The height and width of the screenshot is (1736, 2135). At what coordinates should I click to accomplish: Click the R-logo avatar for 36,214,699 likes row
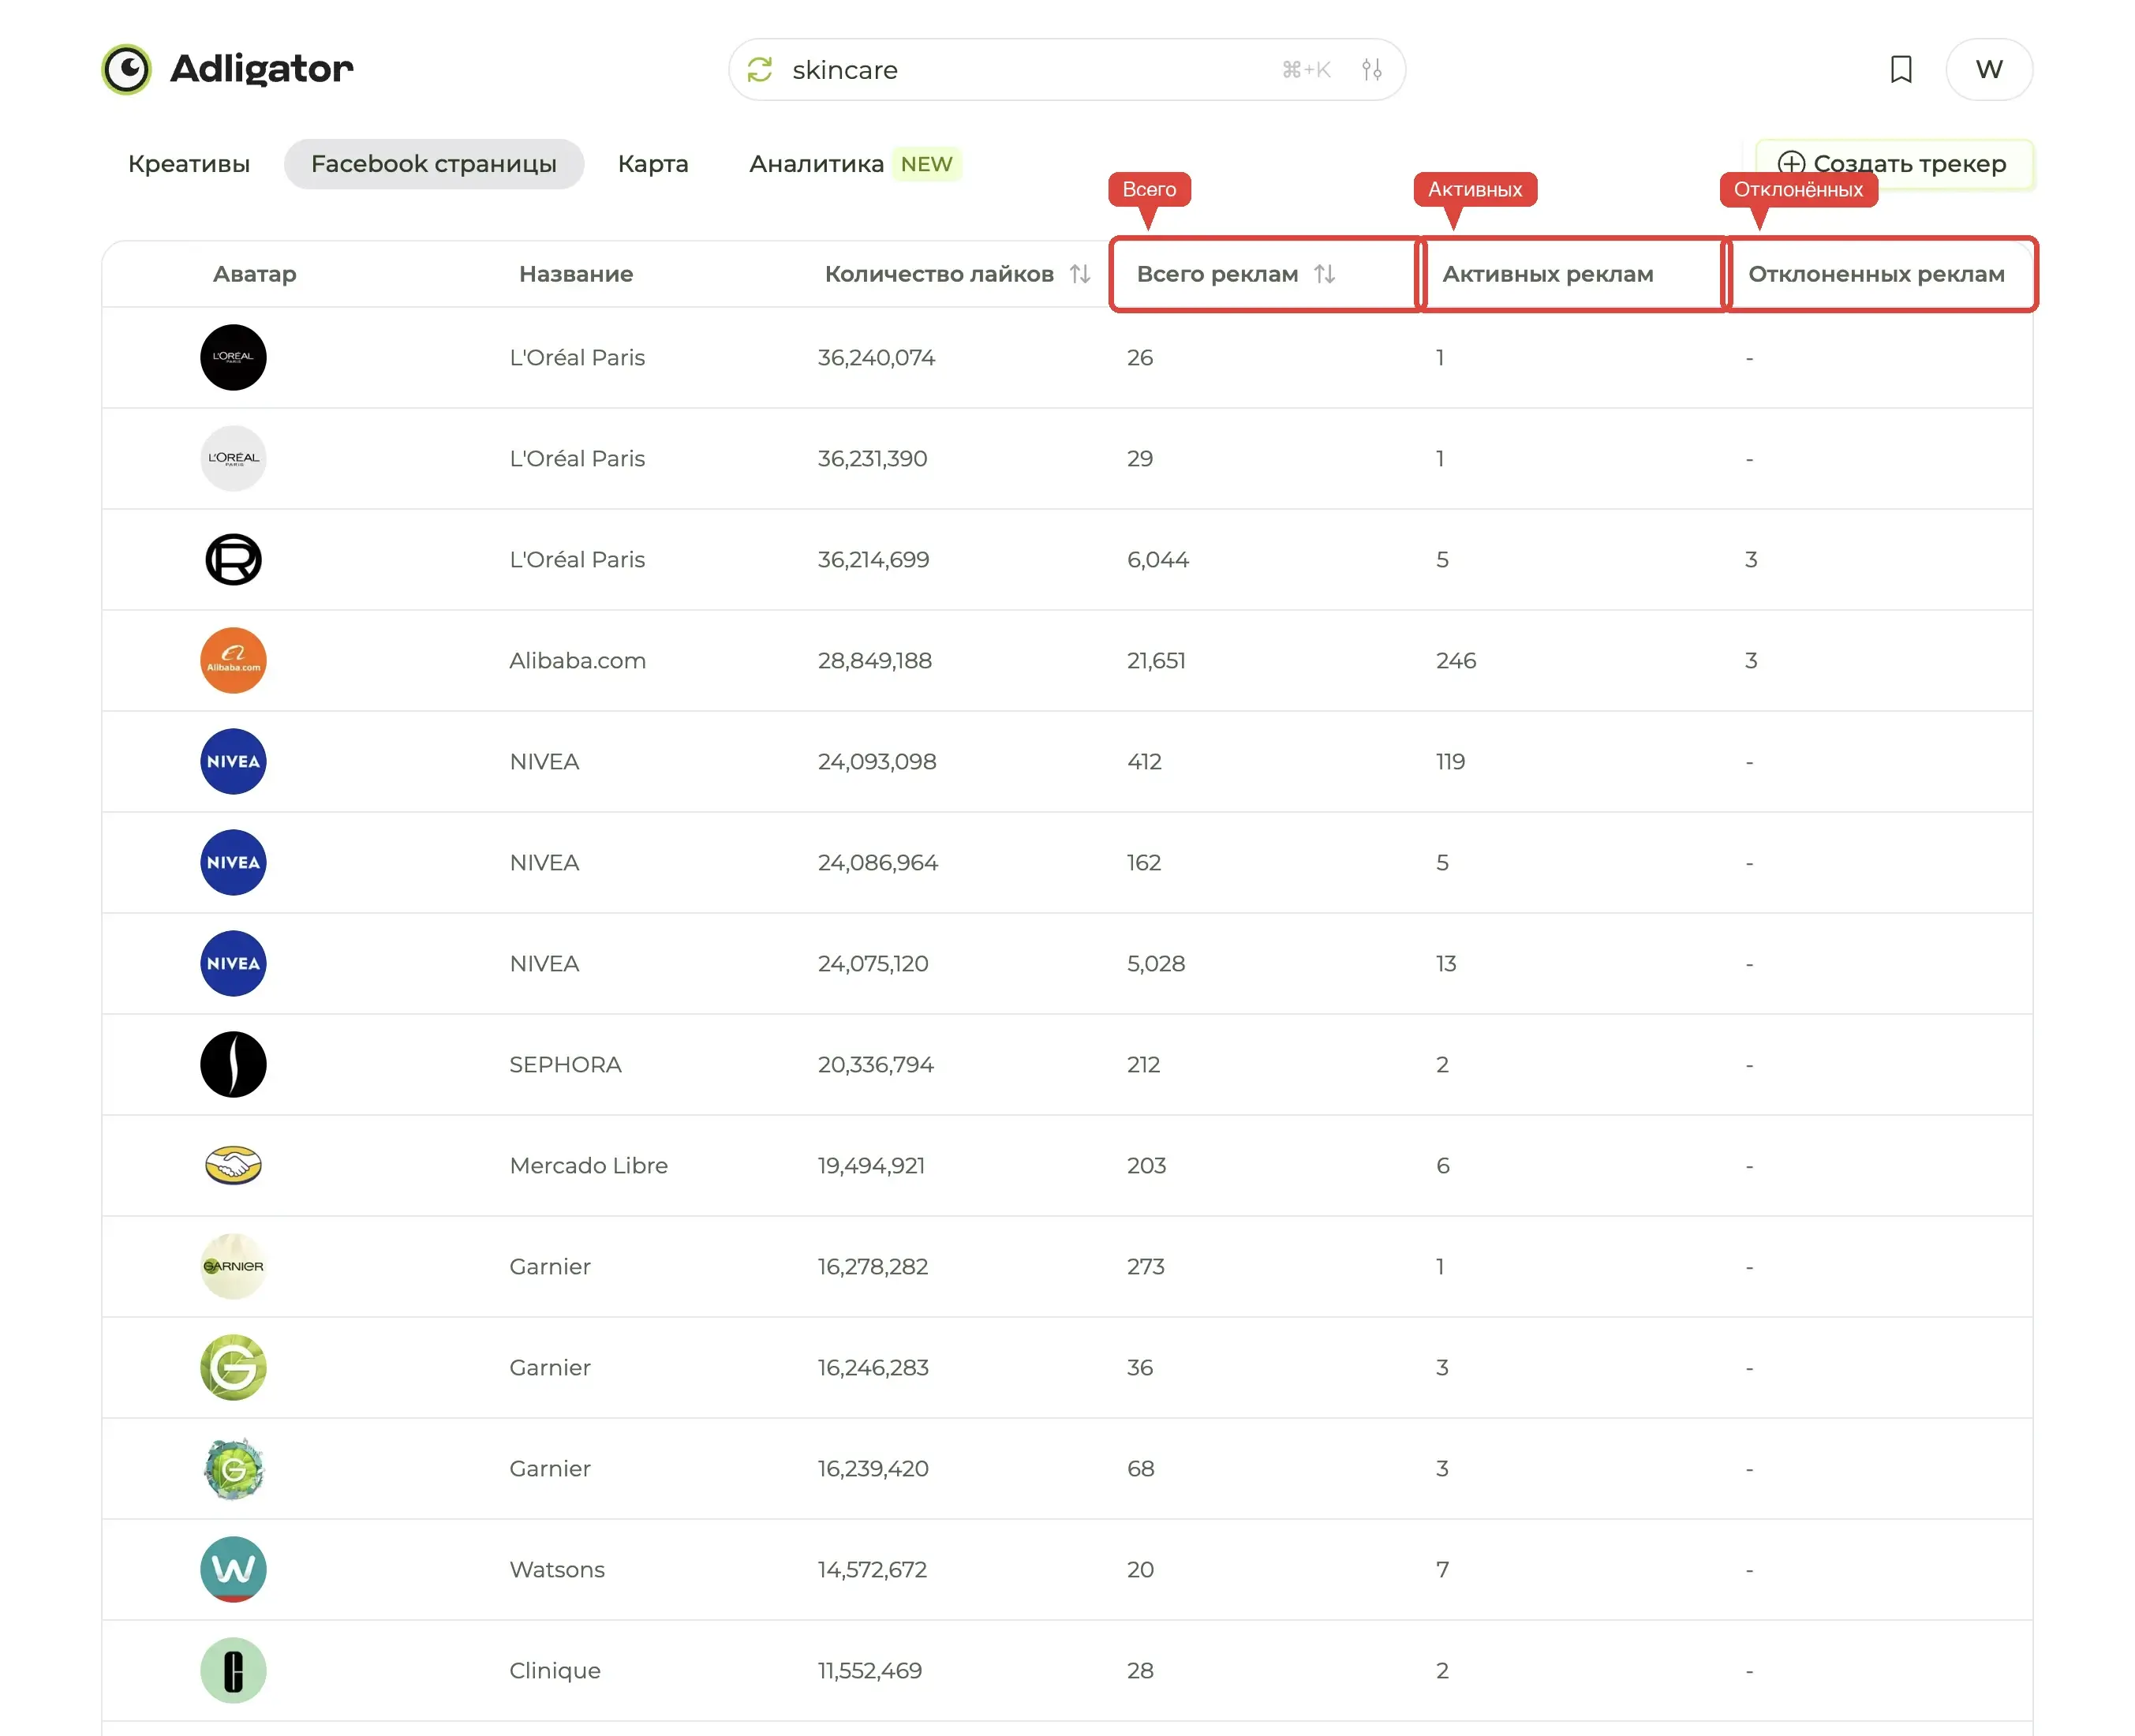click(233, 559)
